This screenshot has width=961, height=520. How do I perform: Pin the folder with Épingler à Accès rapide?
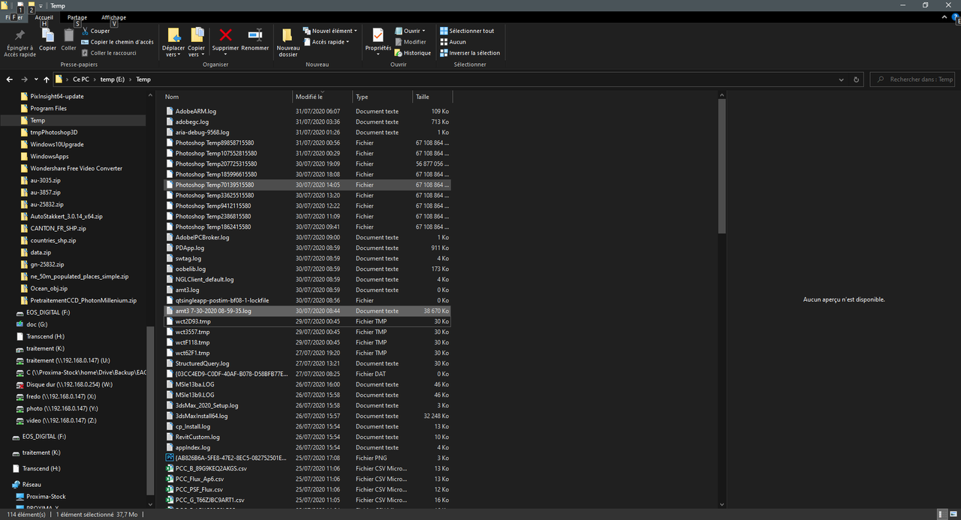[20, 43]
